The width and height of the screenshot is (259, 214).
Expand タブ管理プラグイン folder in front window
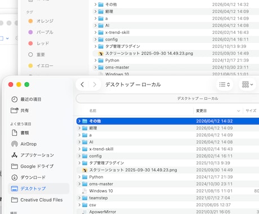pos(79,163)
